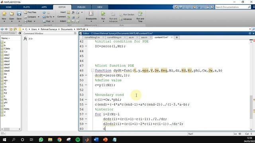The height and width of the screenshot is (143, 255).
Task: Collapse the function fold marker at line 48
Action: [92, 70]
